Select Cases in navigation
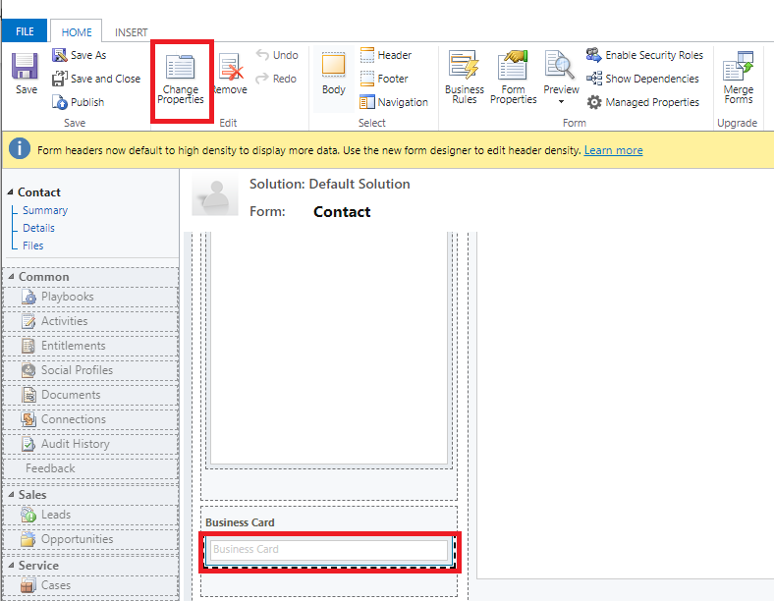The width and height of the screenshot is (774, 601). (90, 585)
